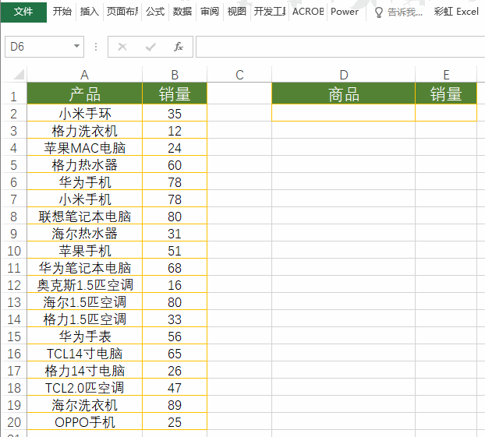Select column B header
Image resolution: width=485 pixels, height=437 pixels.
pyautogui.click(x=175, y=75)
